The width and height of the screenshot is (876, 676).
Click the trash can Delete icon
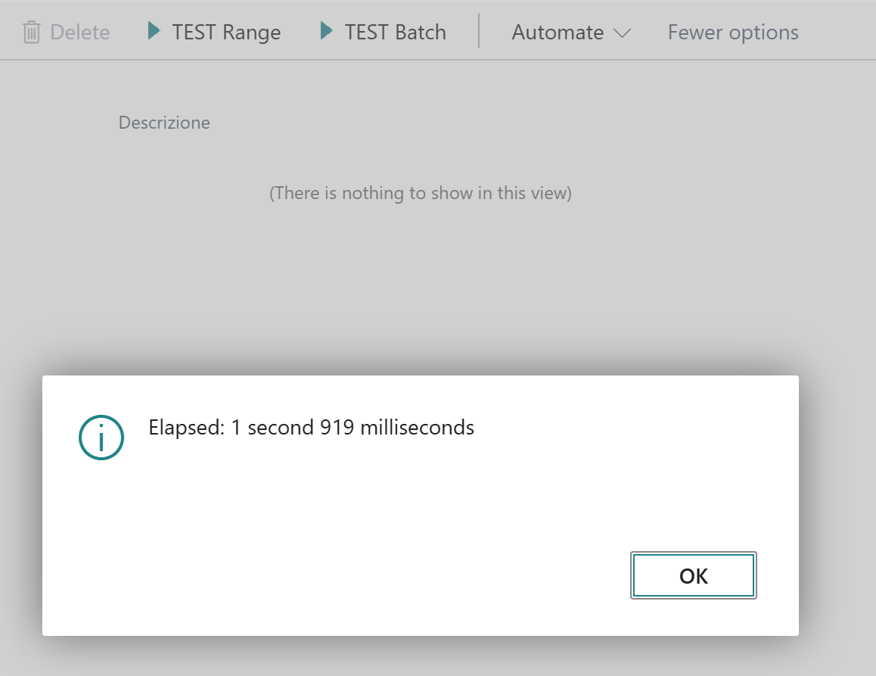(x=31, y=33)
